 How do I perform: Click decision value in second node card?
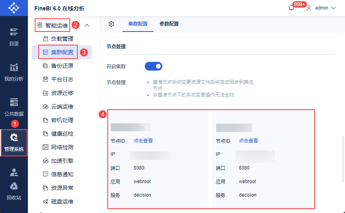248,195
